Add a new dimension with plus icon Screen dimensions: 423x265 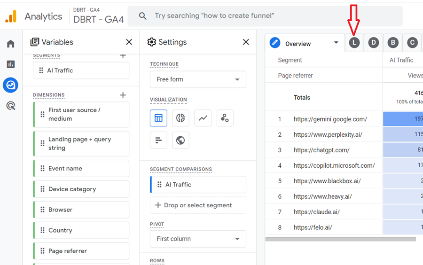pos(123,95)
